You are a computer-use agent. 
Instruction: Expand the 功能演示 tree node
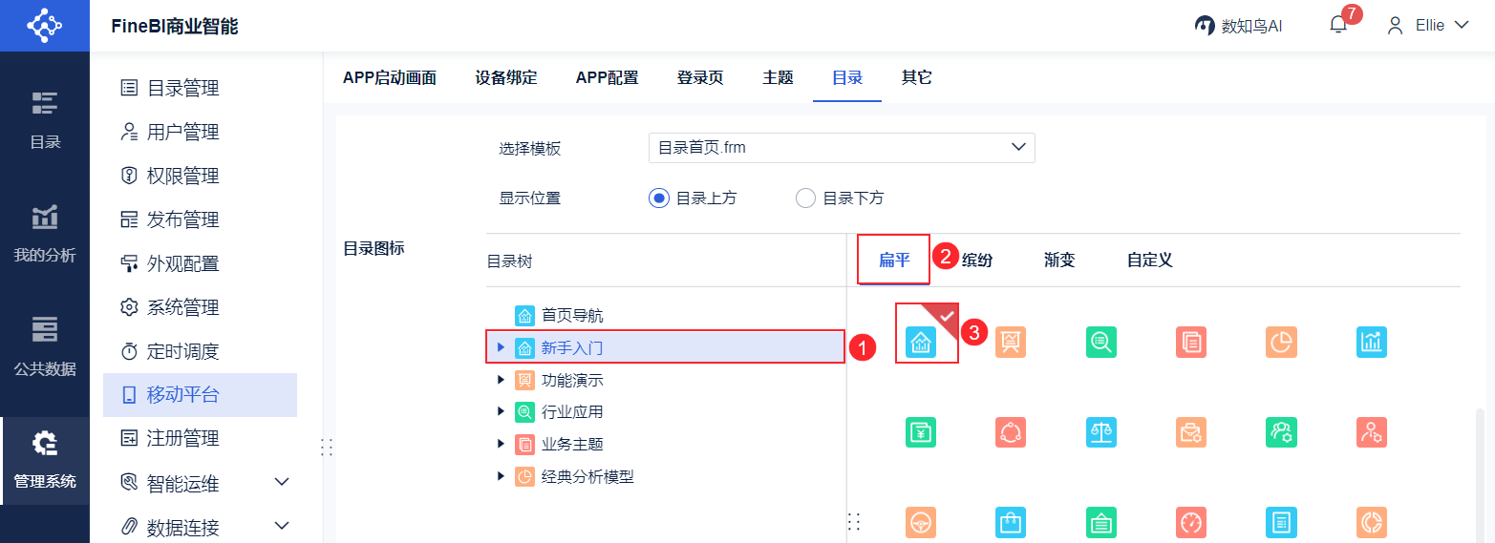tap(501, 380)
